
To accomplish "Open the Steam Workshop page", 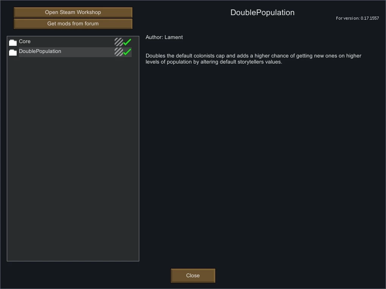I will [x=73, y=12].
